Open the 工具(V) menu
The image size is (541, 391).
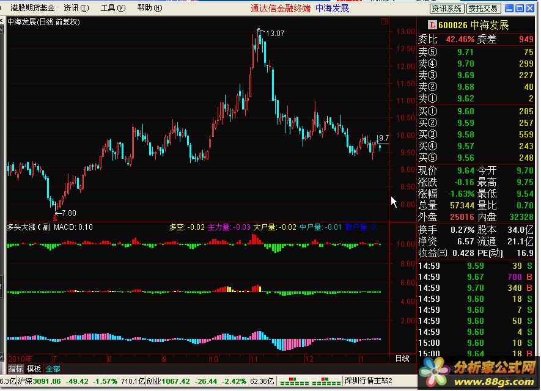click(113, 8)
